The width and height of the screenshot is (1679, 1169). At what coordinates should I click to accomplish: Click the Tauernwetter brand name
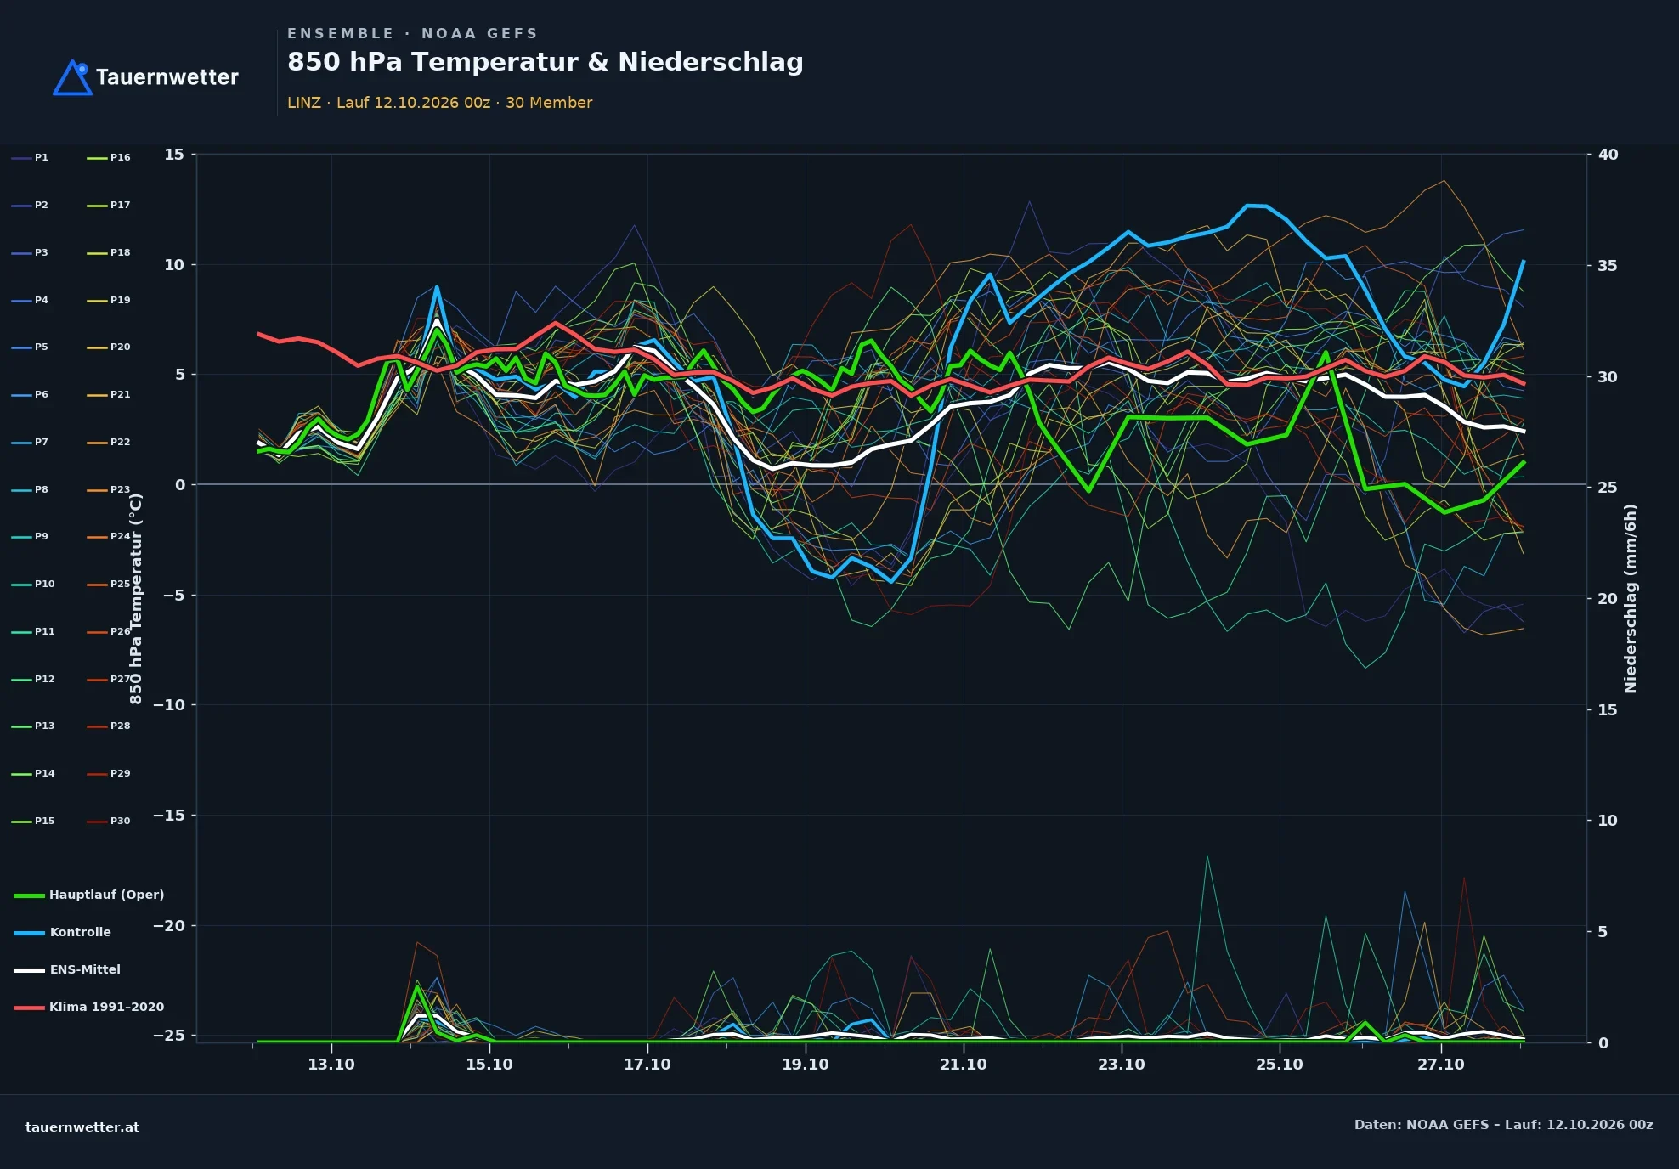click(x=167, y=77)
